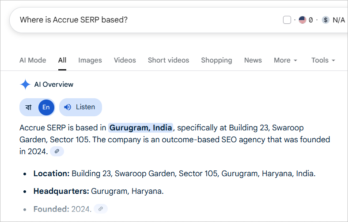Click the dollar sign icon in search bar
The image size is (348, 222).
coord(325,20)
